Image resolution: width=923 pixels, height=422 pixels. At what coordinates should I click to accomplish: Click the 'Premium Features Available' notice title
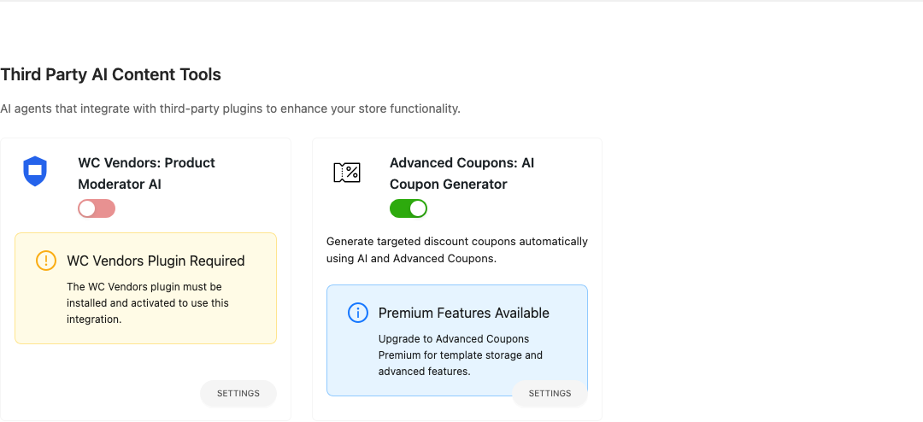(464, 314)
